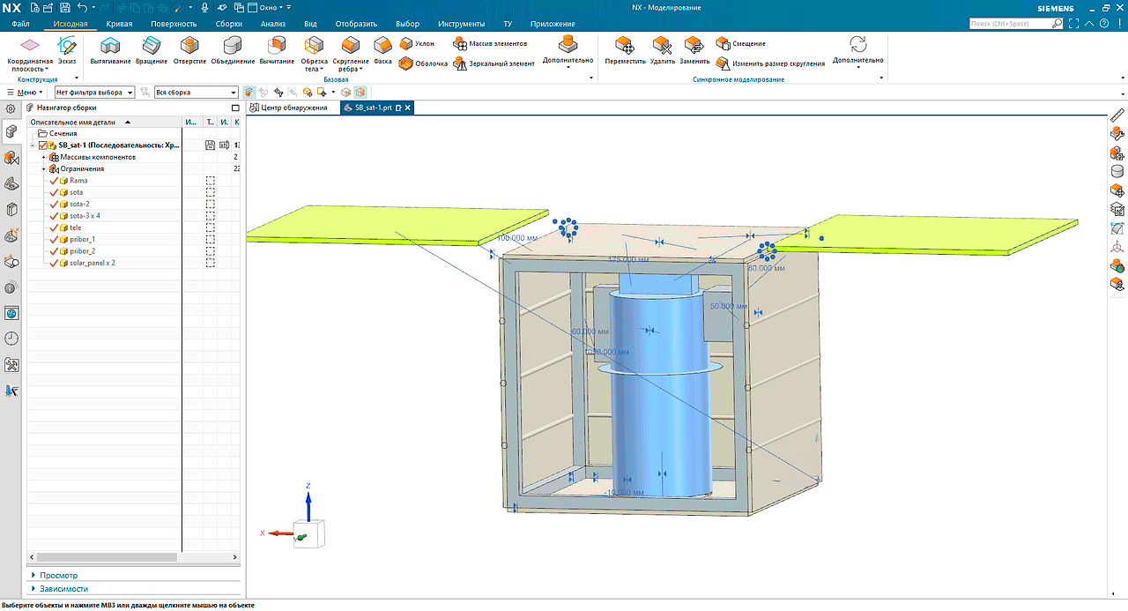Open the Вся сборка scope dropdown
The height and width of the screenshot is (611, 1128).
click(x=196, y=92)
